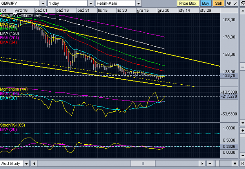The width and height of the screenshot is (245, 169).
Task: Click the vertical zoom plus button
Action: (x=243, y=130)
